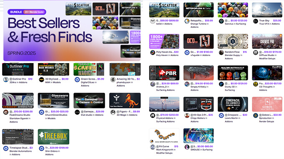Click the Digital DiLeo avatar by Green Screen
The image size is (284, 159).
pos(77,79)
